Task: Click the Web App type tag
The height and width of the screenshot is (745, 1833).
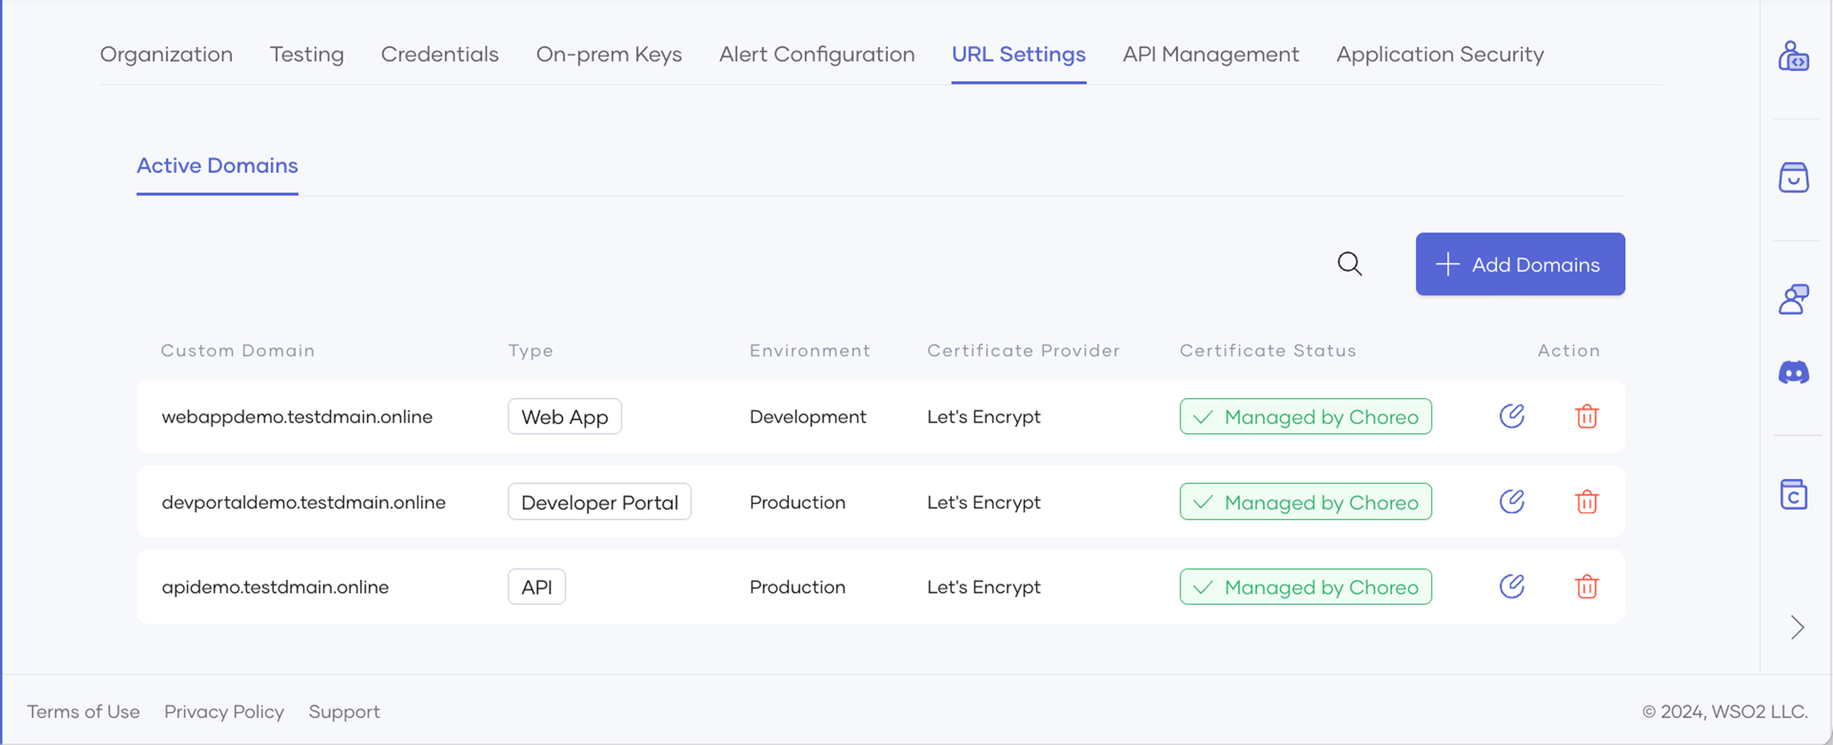Action: pyautogui.click(x=564, y=416)
